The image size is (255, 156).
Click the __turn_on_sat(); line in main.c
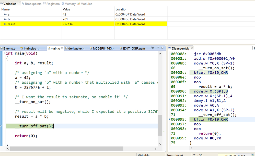click(x=33, y=102)
